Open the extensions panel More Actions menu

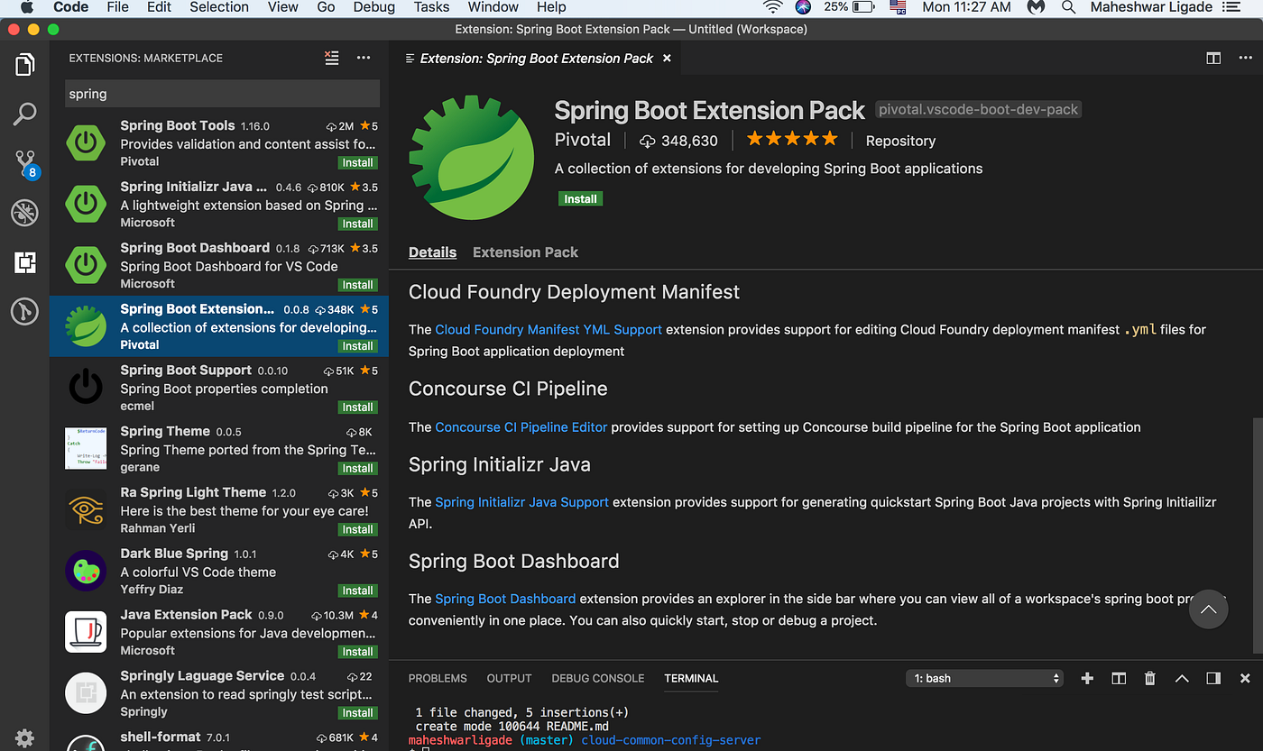tap(364, 58)
